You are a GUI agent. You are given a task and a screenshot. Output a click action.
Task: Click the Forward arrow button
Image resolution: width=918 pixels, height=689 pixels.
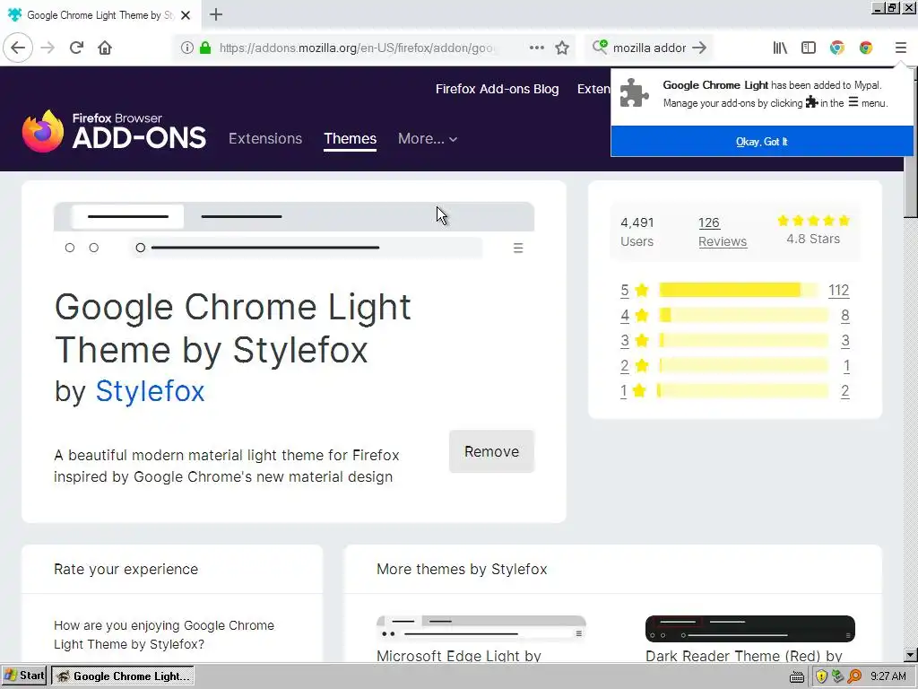pyautogui.click(x=48, y=48)
